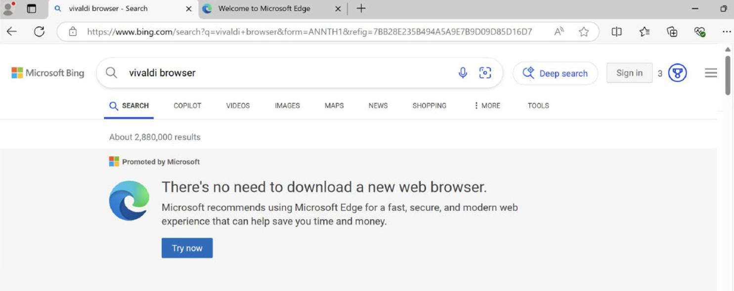This screenshot has width=734, height=291.
Task: Close the vivaldi browser - Search tab
Action: 189,9
